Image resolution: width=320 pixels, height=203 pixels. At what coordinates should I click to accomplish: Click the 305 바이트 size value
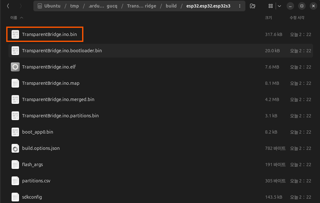pyautogui.click(x=275, y=181)
